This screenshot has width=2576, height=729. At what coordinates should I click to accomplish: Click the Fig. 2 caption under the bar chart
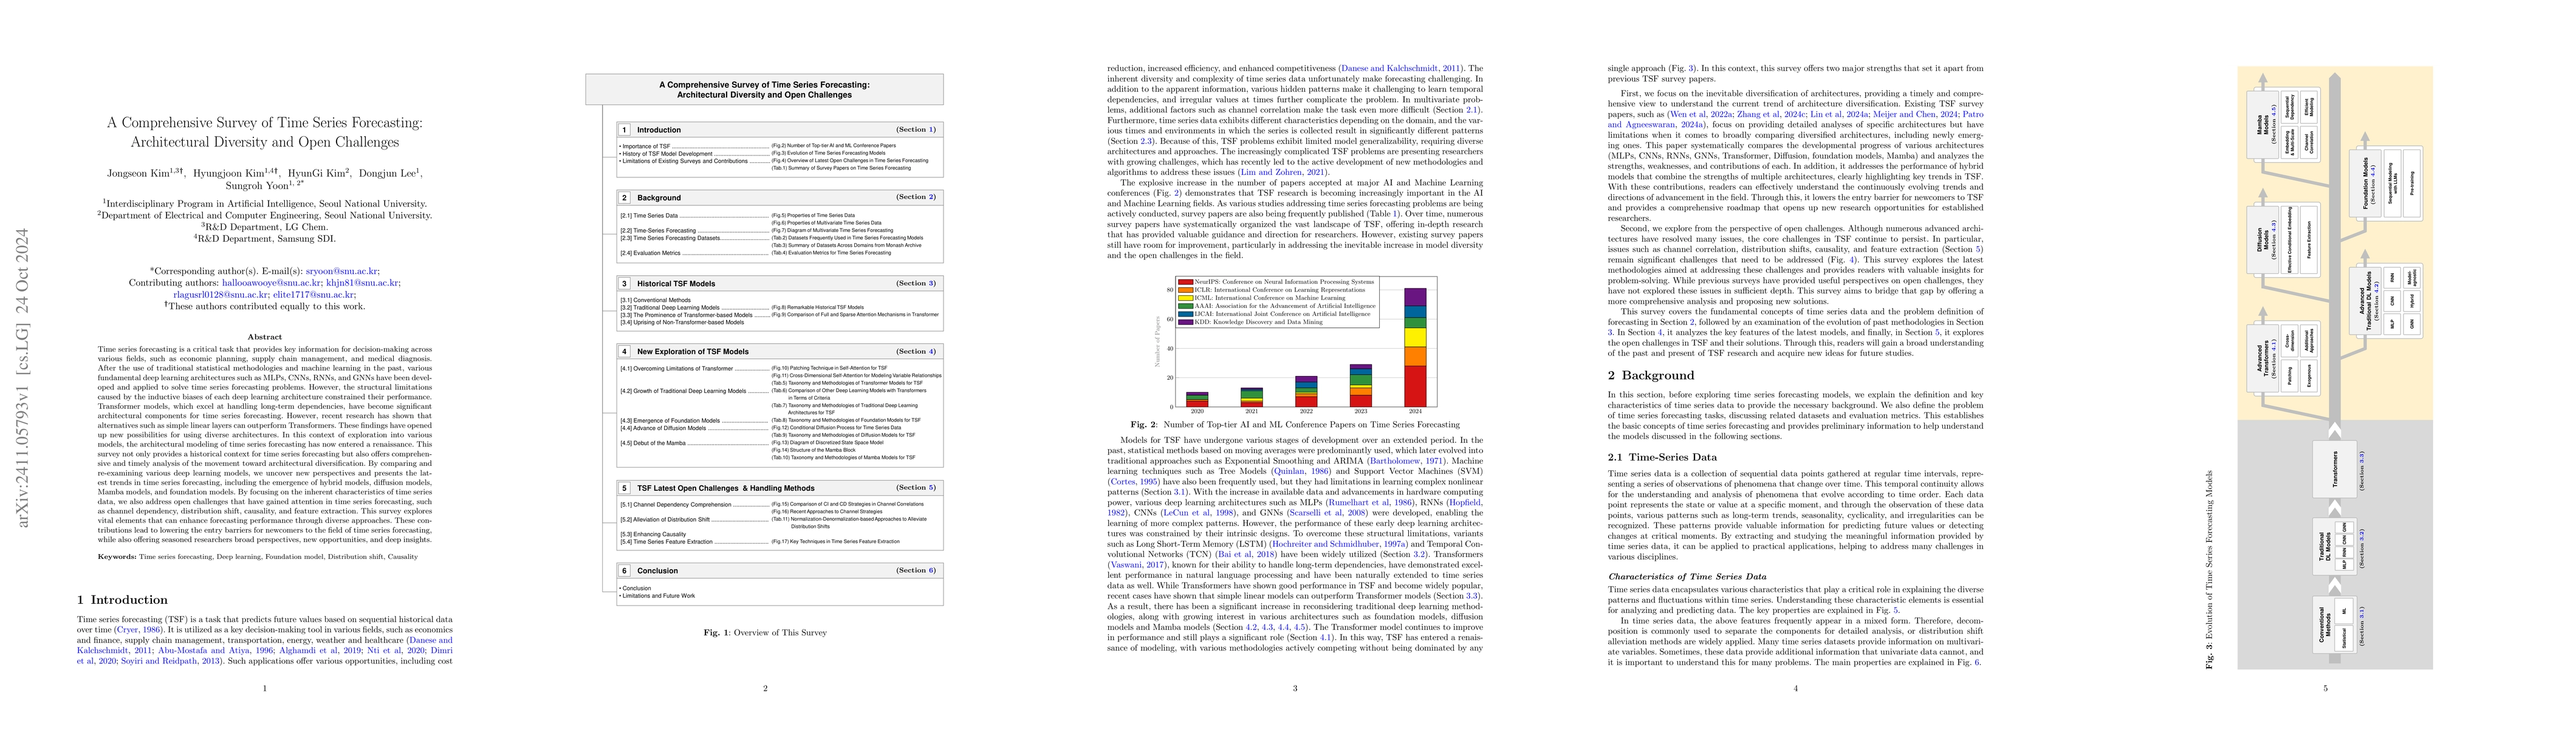pos(1295,424)
